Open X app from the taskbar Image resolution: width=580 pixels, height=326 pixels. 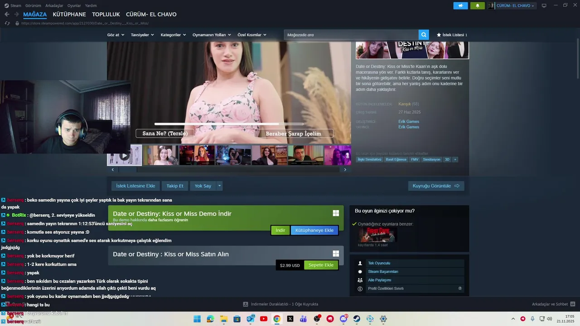click(290, 319)
